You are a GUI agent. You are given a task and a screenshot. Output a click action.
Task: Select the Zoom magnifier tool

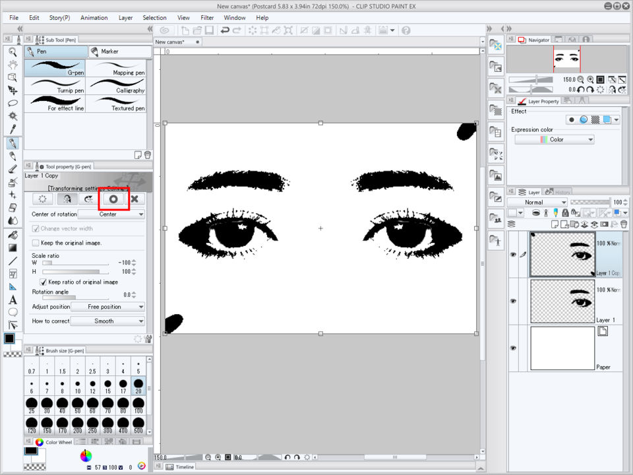pyautogui.click(x=12, y=51)
